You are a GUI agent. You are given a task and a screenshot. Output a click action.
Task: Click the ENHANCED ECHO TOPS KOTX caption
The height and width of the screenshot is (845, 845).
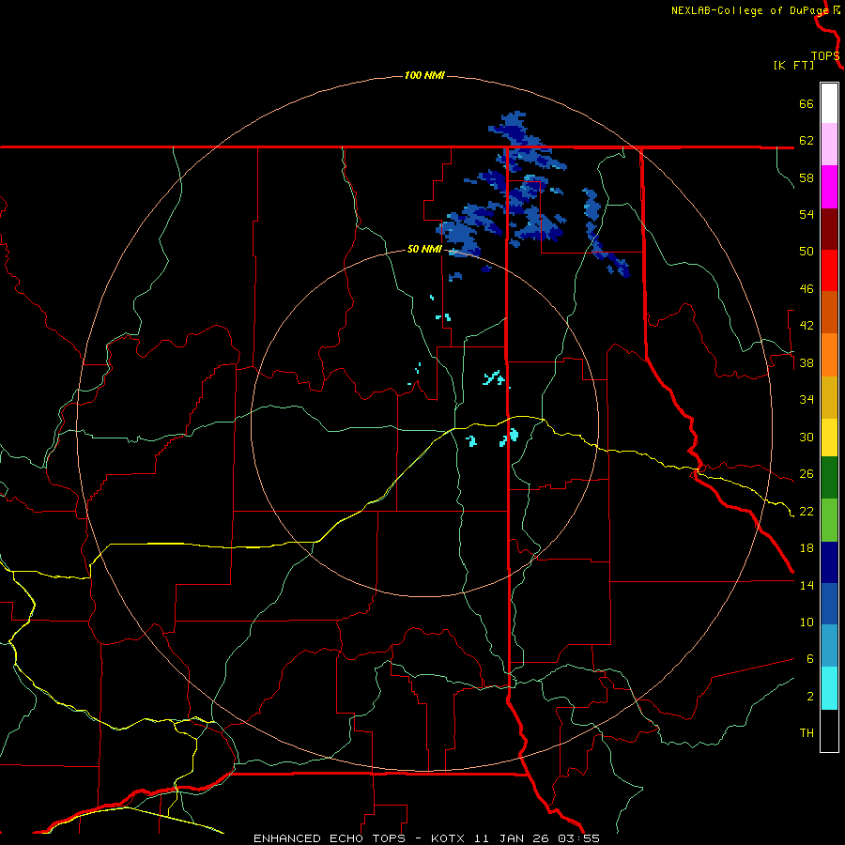[426, 838]
